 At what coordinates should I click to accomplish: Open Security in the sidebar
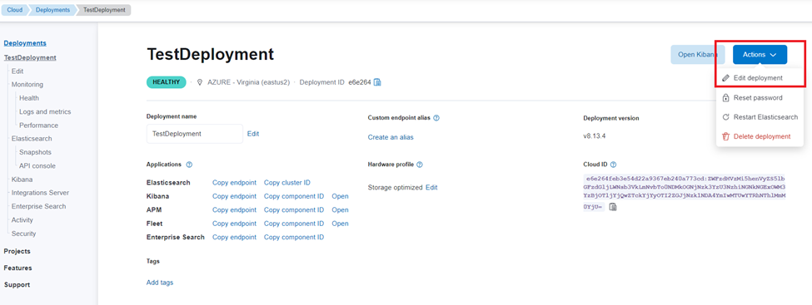point(24,234)
